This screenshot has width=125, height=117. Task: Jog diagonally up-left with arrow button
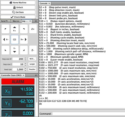[x=5, y=29]
